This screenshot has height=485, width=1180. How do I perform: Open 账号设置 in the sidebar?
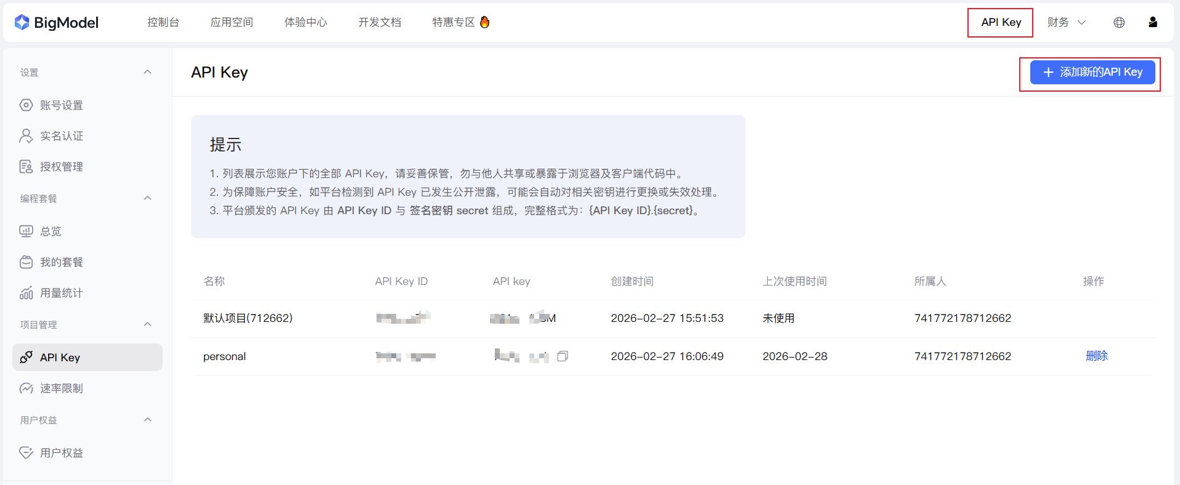(62, 105)
